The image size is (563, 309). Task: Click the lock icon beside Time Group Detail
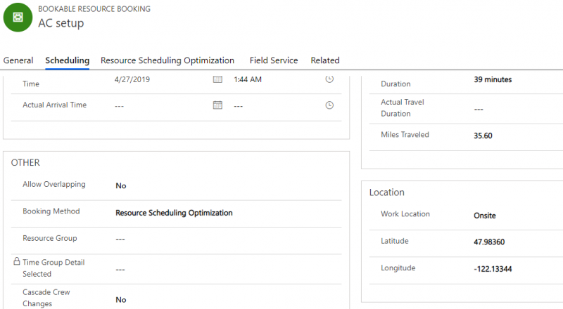point(17,261)
